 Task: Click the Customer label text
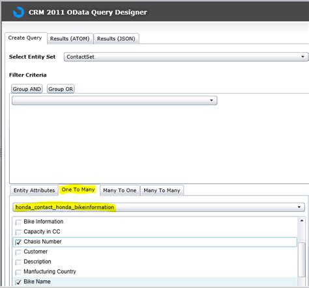click(x=36, y=252)
